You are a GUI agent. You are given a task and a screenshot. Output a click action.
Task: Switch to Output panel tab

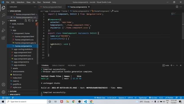[x=82, y=66]
